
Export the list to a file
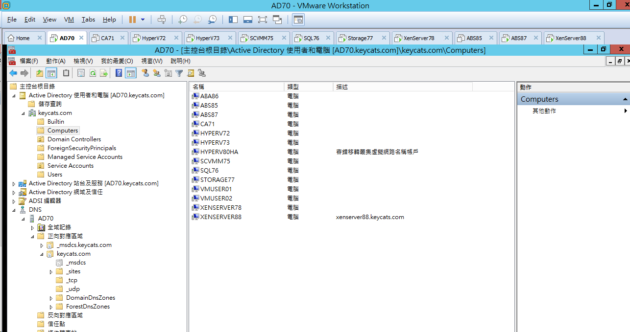point(103,73)
